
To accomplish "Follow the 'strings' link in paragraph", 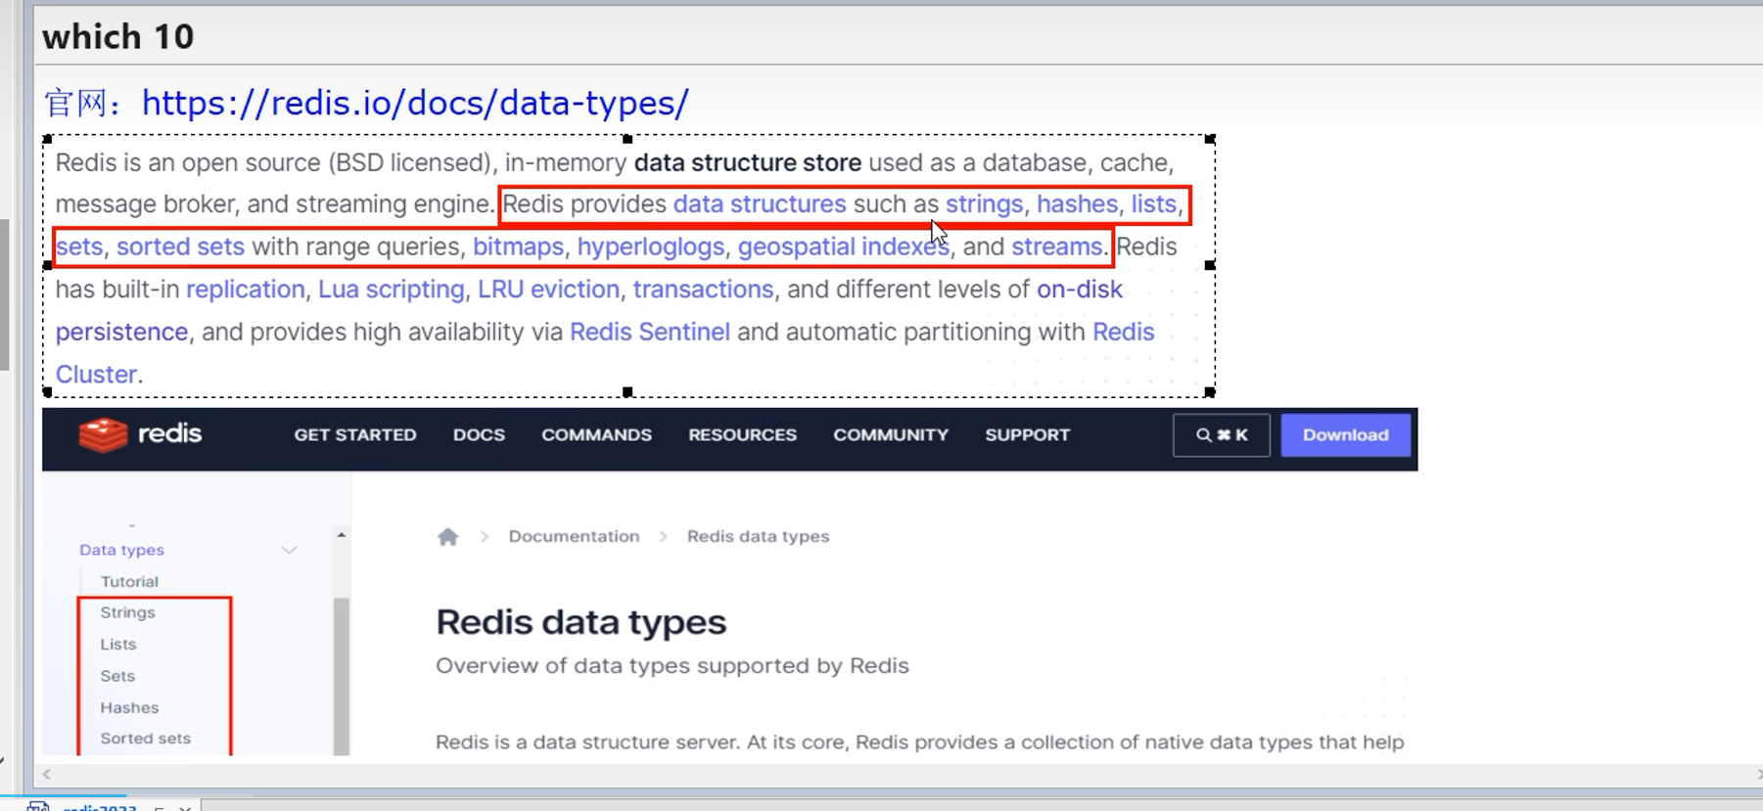I will point(984,204).
